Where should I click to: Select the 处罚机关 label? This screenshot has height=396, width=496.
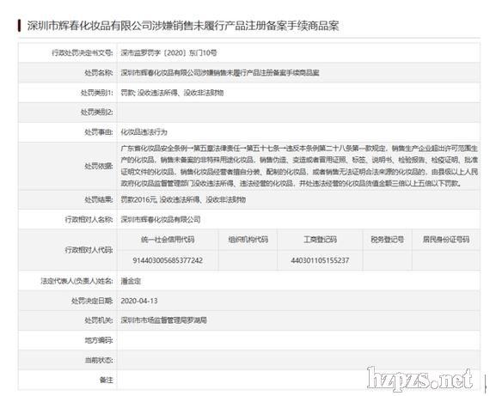coord(98,320)
